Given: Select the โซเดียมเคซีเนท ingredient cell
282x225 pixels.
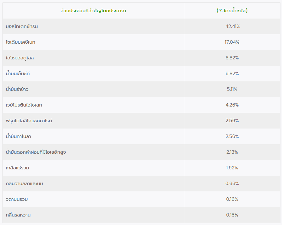Looking at the screenshot, I should pos(20,42).
